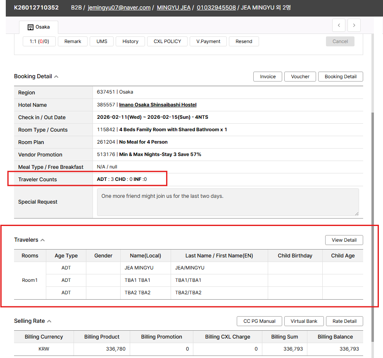This screenshot has width=383, height=358.
Task: Open CXL POLICY
Action: [x=167, y=41]
